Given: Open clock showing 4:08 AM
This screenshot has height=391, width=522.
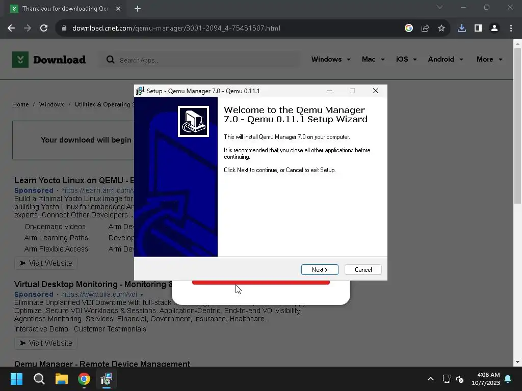Looking at the screenshot, I should coord(486,379).
